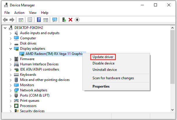Open the File menu

[7, 13]
